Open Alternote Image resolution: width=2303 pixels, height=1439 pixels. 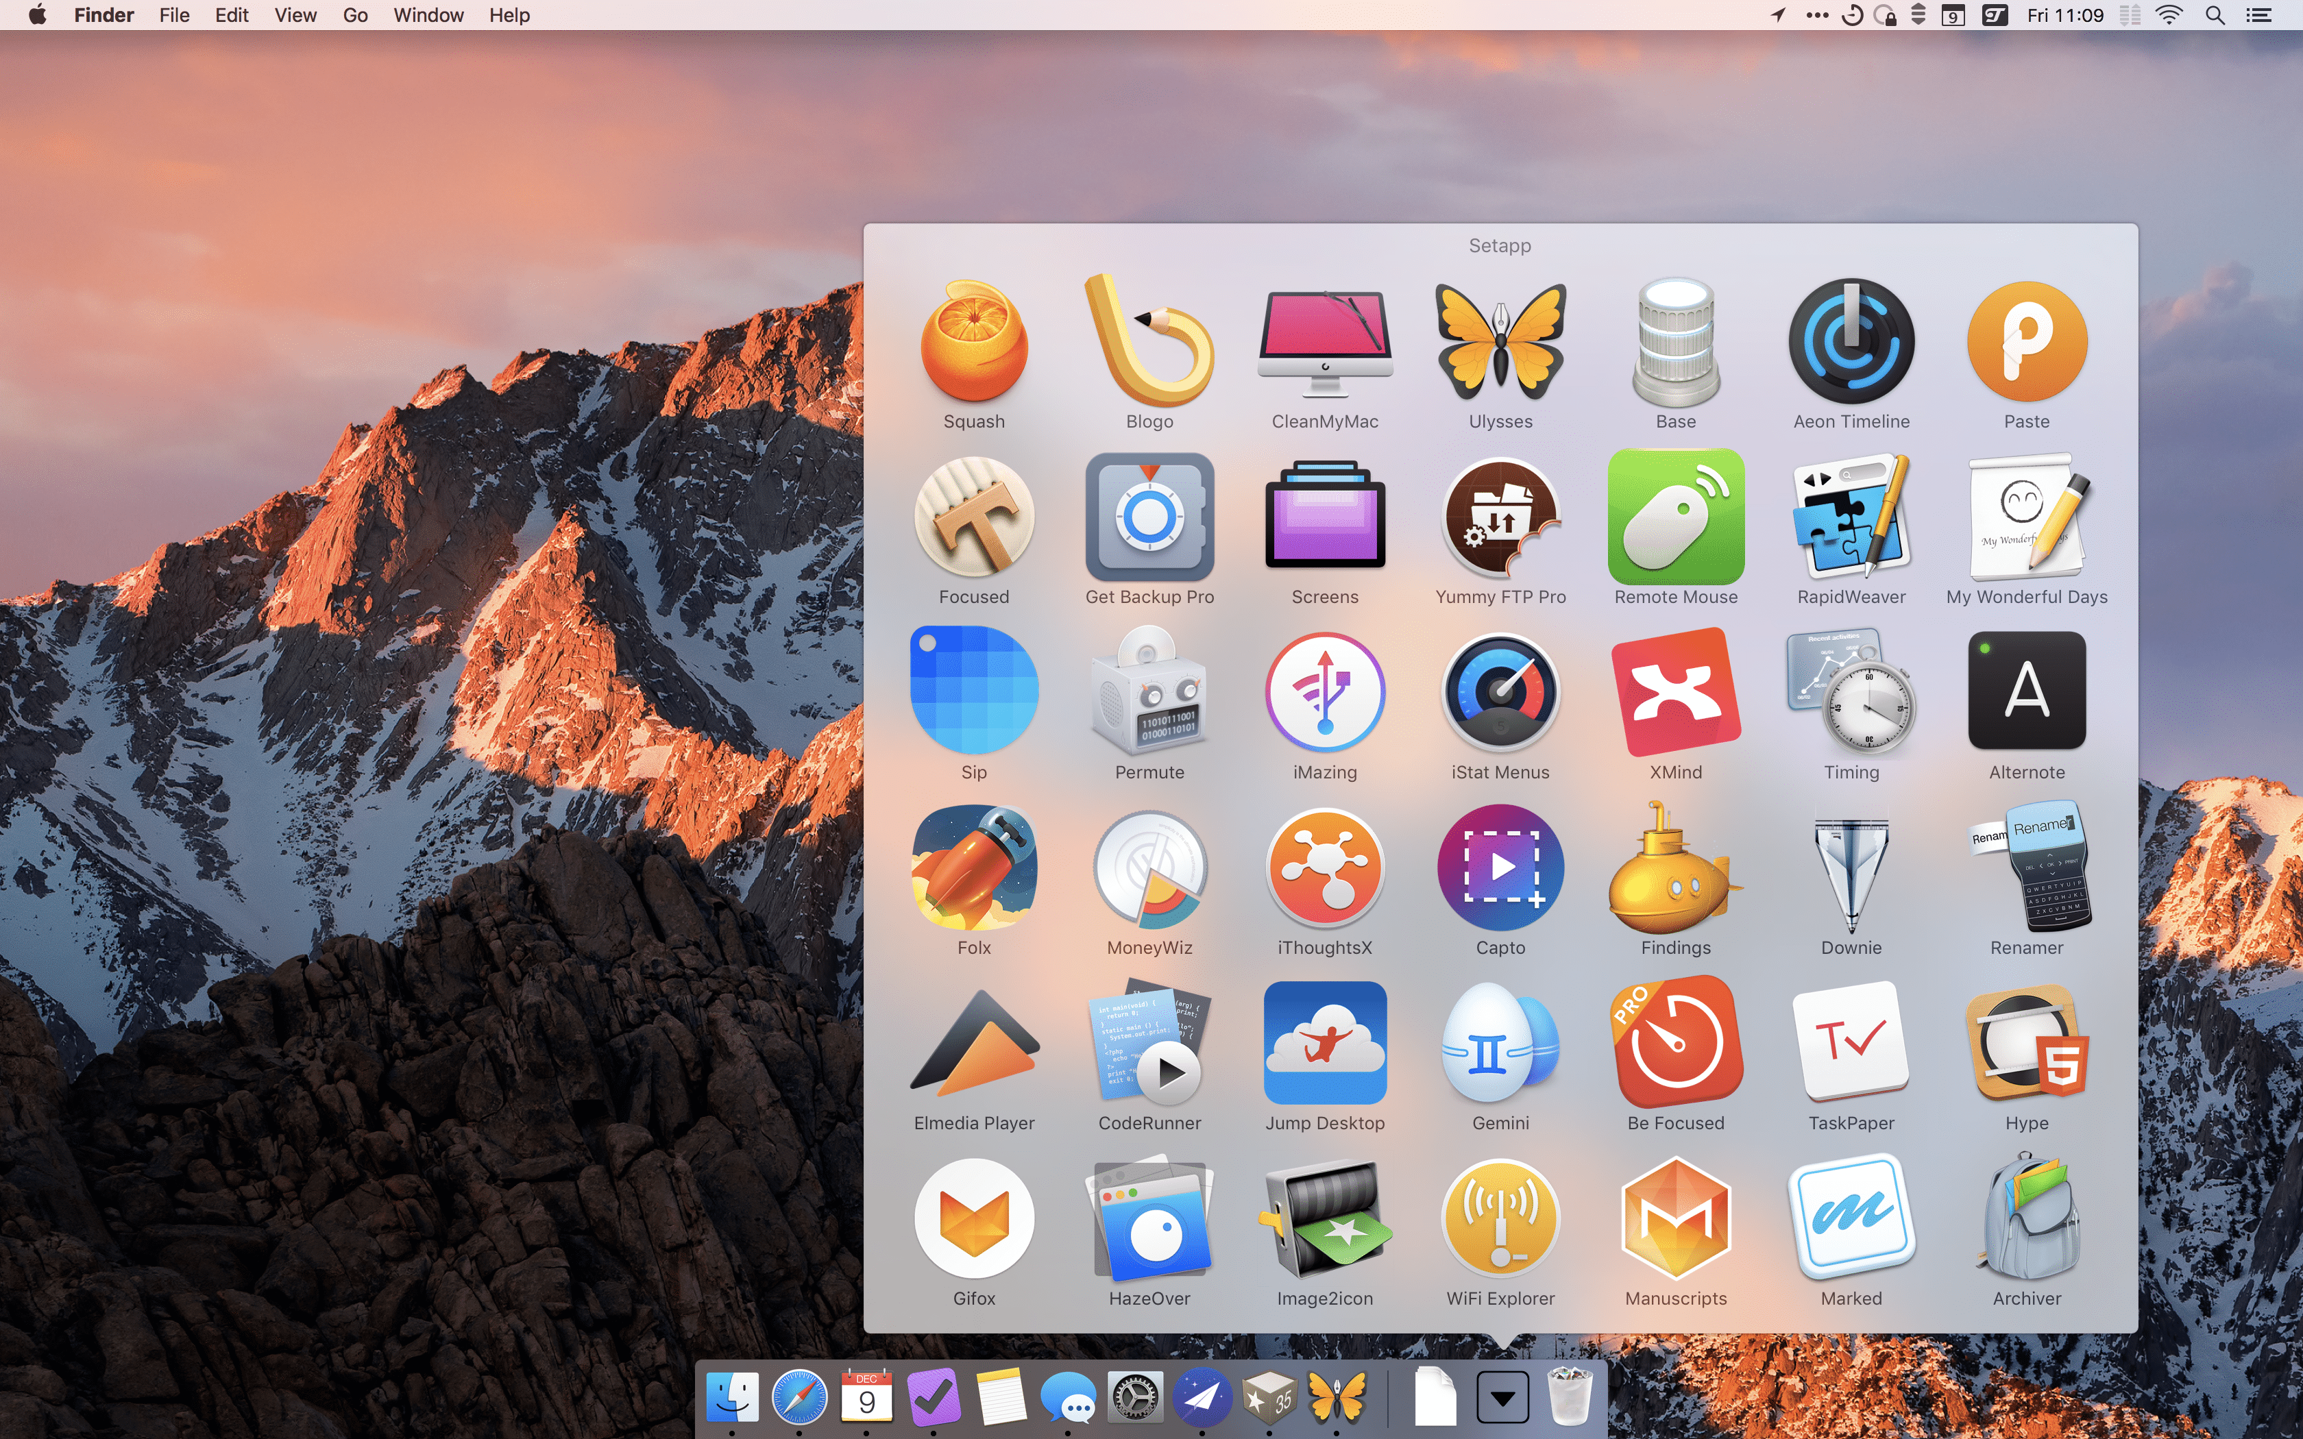[x=2027, y=691]
